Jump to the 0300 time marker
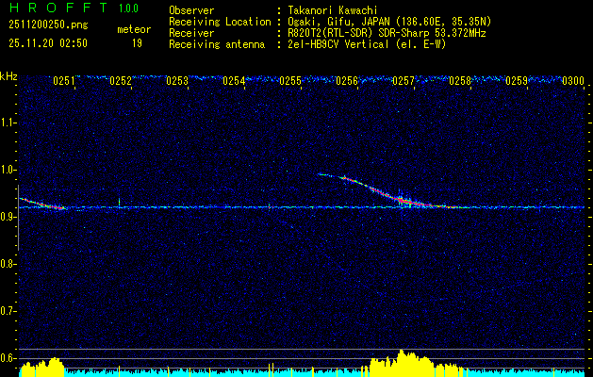593x377 pixels. pyautogui.click(x=572, y=82)
